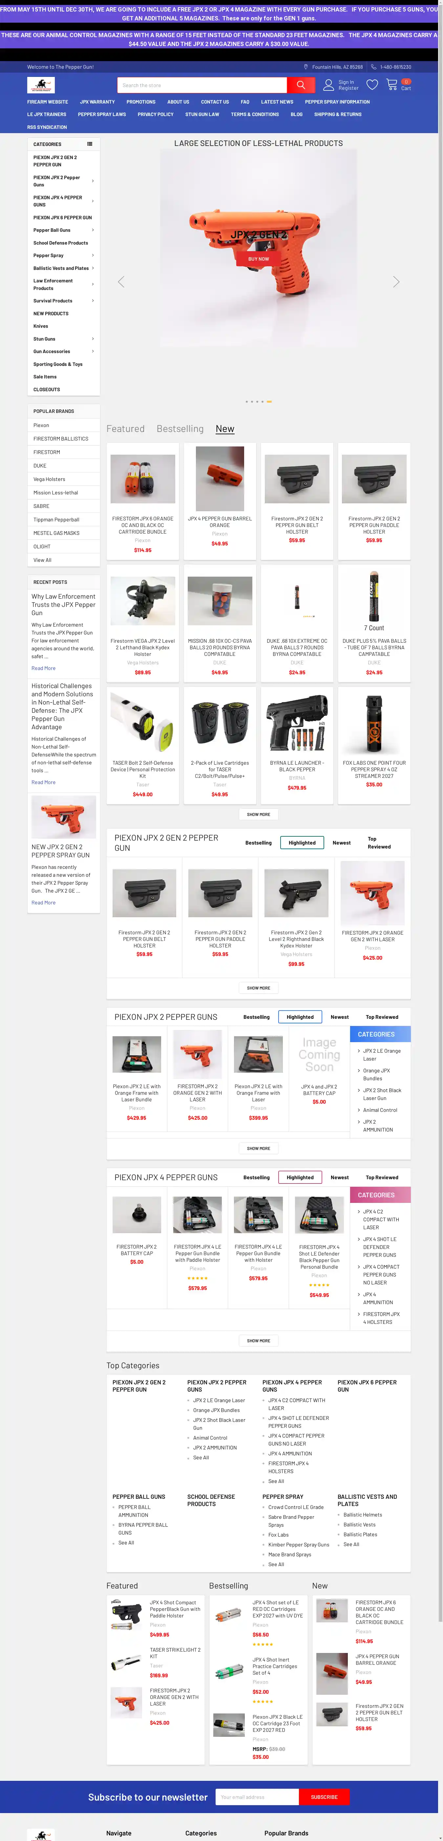Toggle the Categories list menu icon
This screenshot has height=1841, width=443.
(90, 144)
